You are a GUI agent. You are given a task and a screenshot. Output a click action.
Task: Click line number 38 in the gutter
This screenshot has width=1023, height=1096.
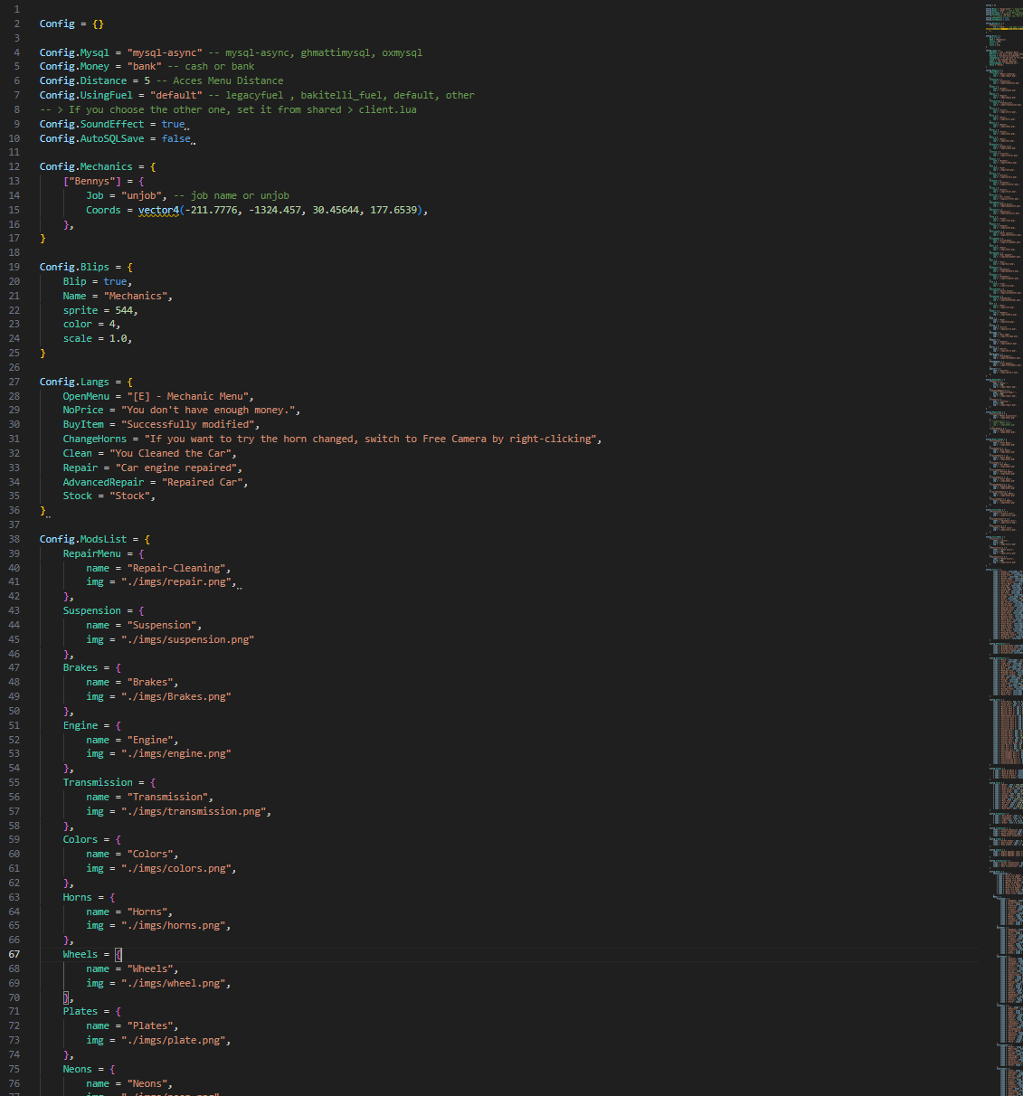(14, 538)
